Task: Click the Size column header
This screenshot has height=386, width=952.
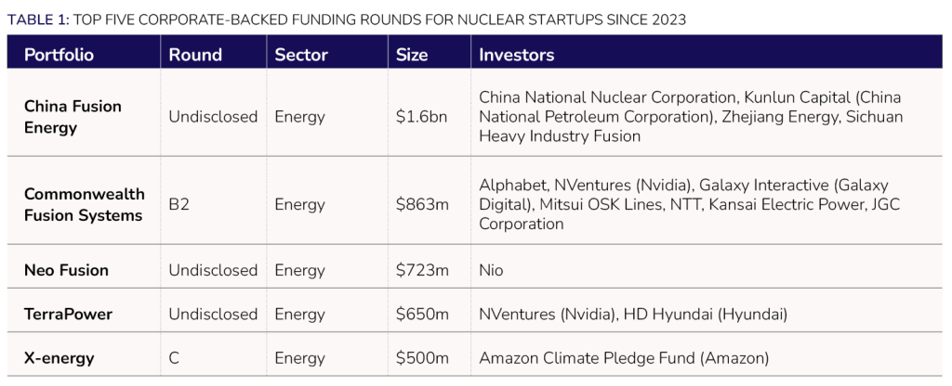Action: pos(412,55)
